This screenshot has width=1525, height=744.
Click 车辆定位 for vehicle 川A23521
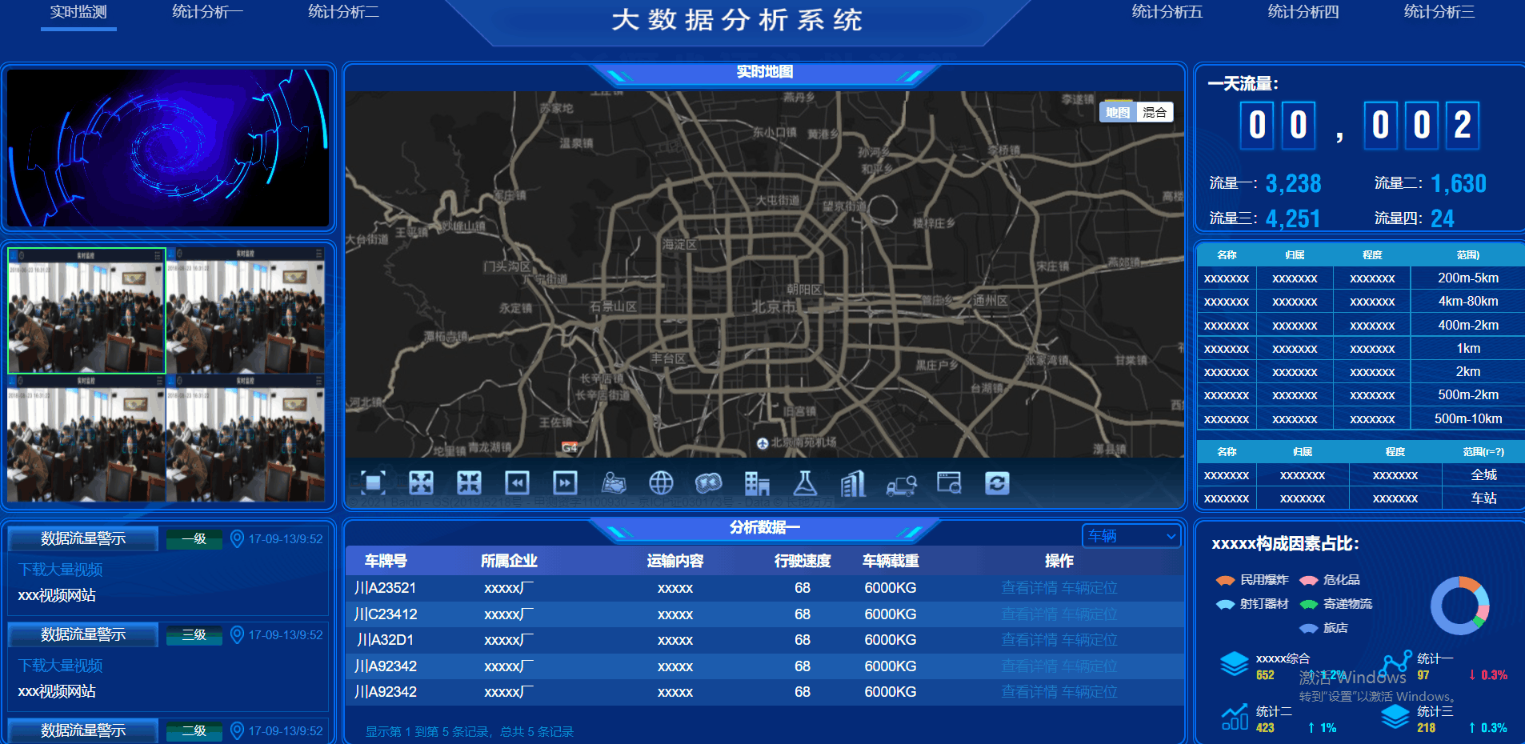coord(1089,588)
